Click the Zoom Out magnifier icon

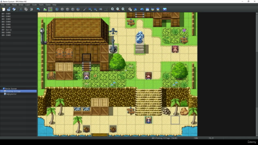(118, 9)
